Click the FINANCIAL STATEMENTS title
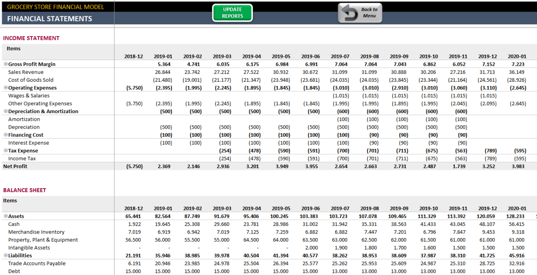The image size is (537, 275). 50,18
